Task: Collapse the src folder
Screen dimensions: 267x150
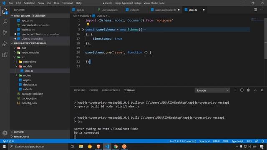Action: click(x=15, y=57)
